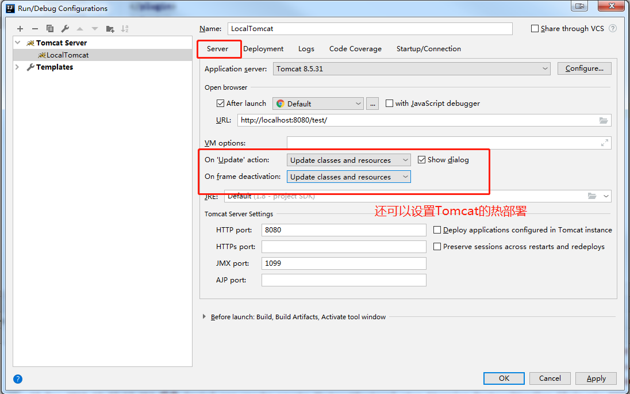The height and width of the screenshot is (394, 630).
Task: Open the On 'Update' action dropdown
Action: point(349,160)
